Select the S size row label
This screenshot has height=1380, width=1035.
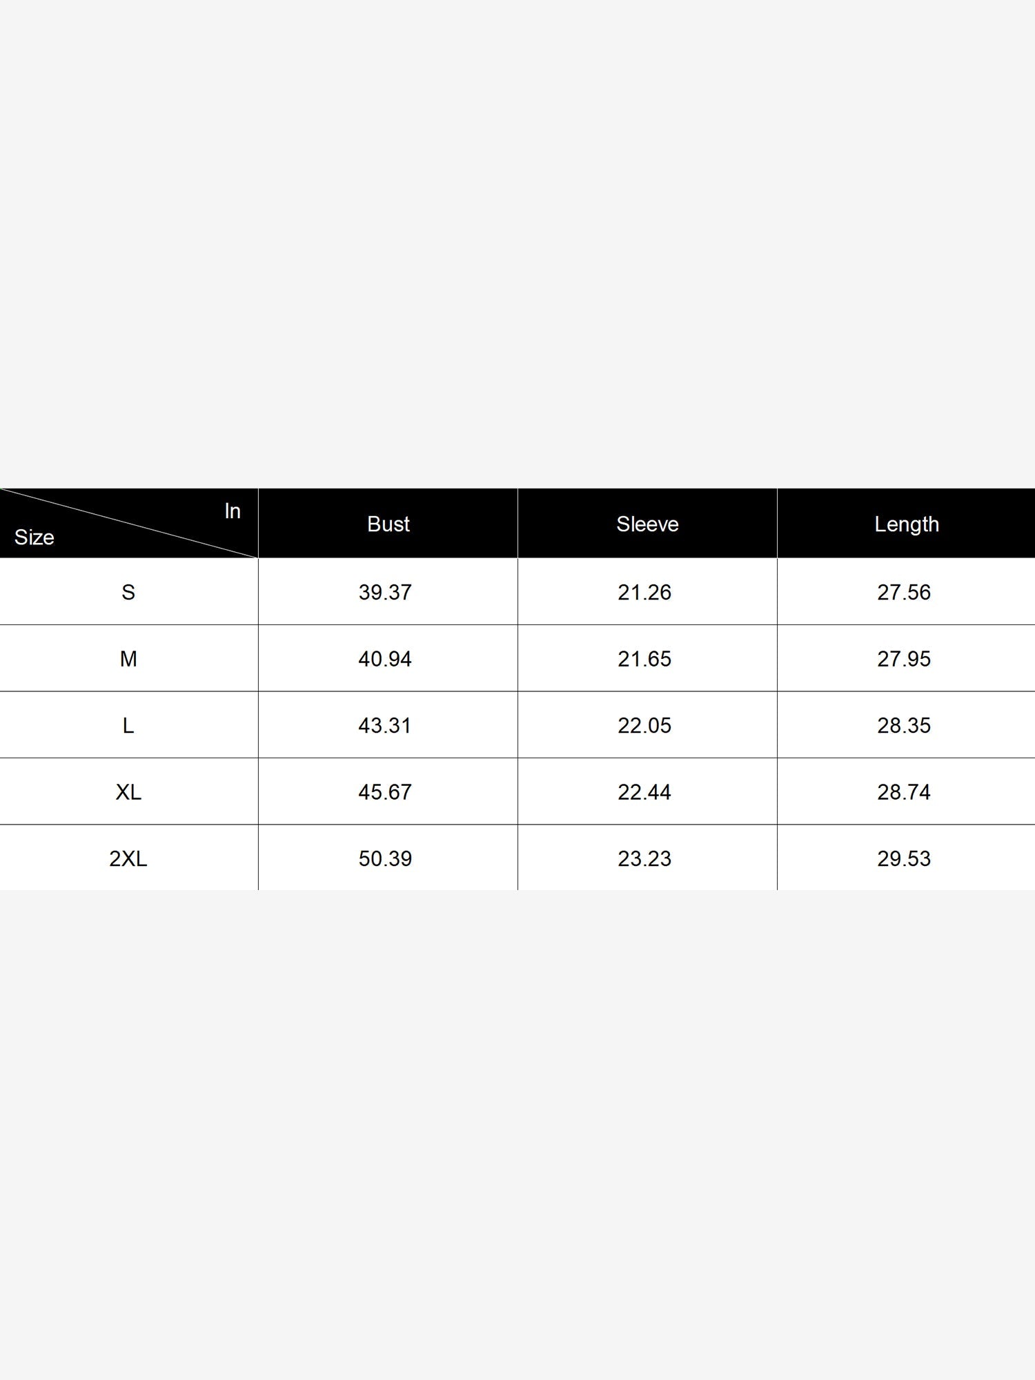(x=128, y=592)
